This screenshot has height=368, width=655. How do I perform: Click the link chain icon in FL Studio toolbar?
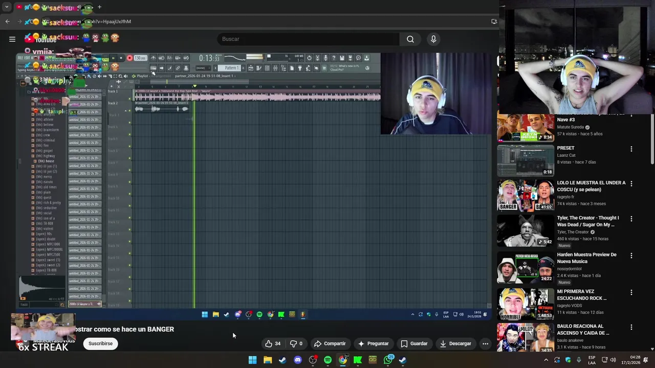tap(178, 68)
